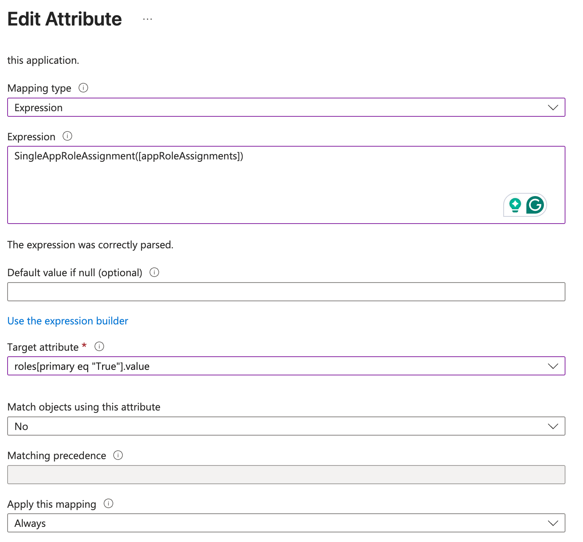Click the Apply this mapping chevron arrow
583x542 pixels.
tap(553, 523)
